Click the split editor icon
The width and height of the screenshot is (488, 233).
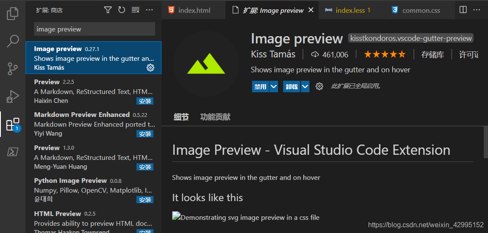pyautogui.click(x=463, y=10)
